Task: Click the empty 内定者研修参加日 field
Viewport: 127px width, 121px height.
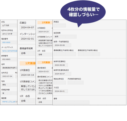Action: tap(76, 82)
